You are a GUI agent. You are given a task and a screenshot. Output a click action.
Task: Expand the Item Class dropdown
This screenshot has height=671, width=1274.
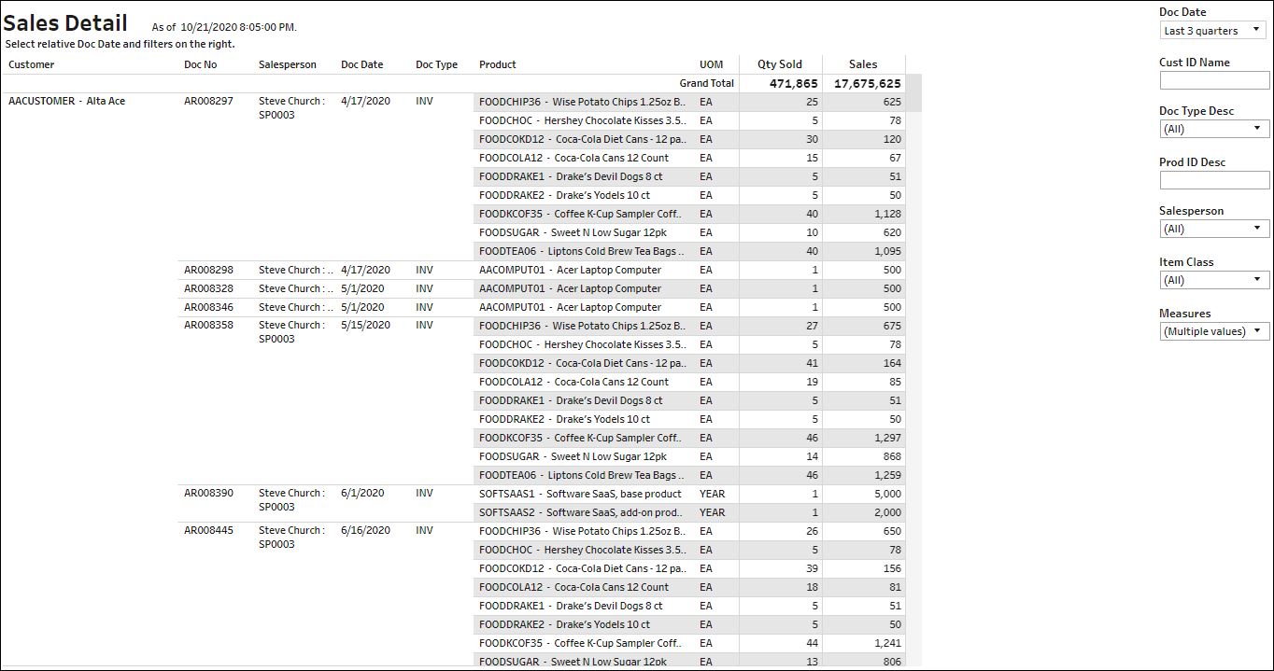pos(1213,280)
